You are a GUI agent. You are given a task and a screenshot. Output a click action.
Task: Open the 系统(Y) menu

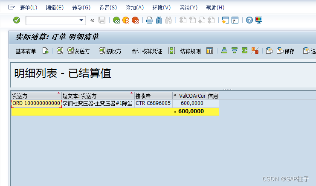188,8
